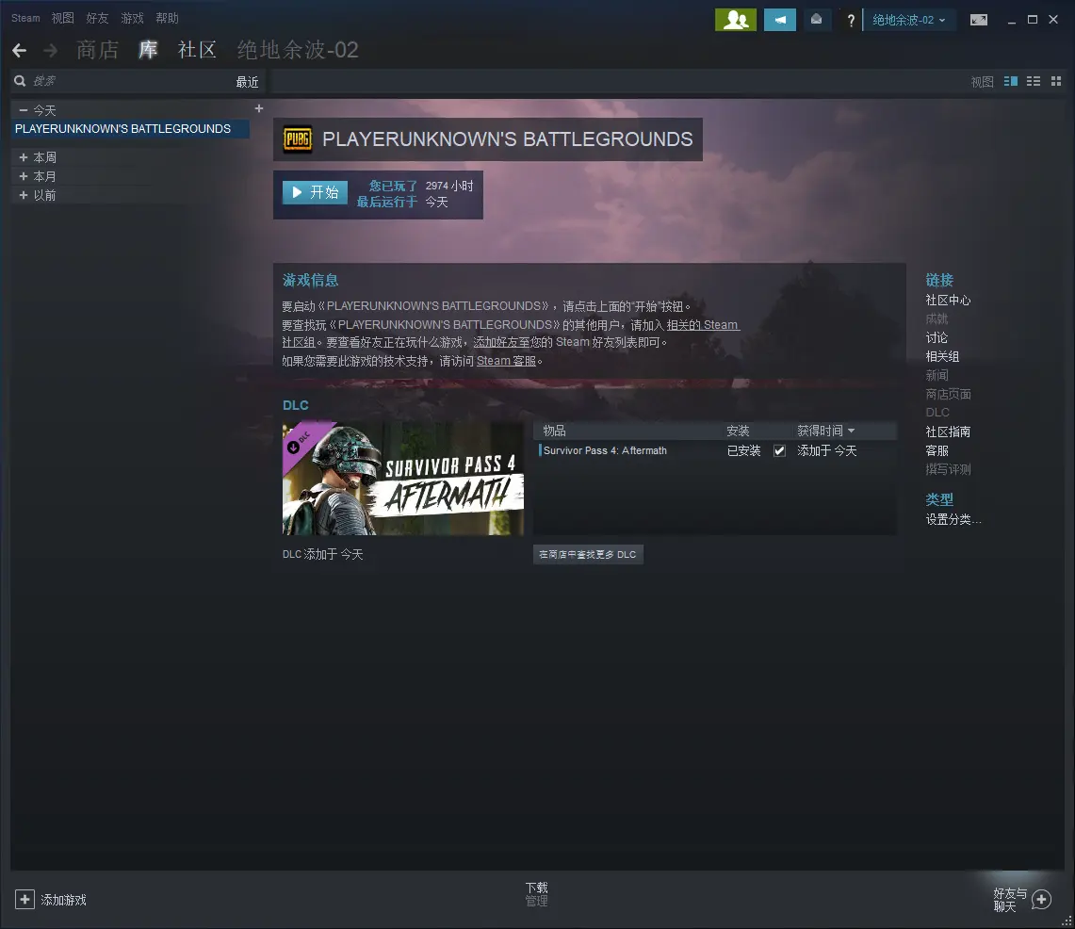Launch the game with 开始 button

tap(316, 192)
